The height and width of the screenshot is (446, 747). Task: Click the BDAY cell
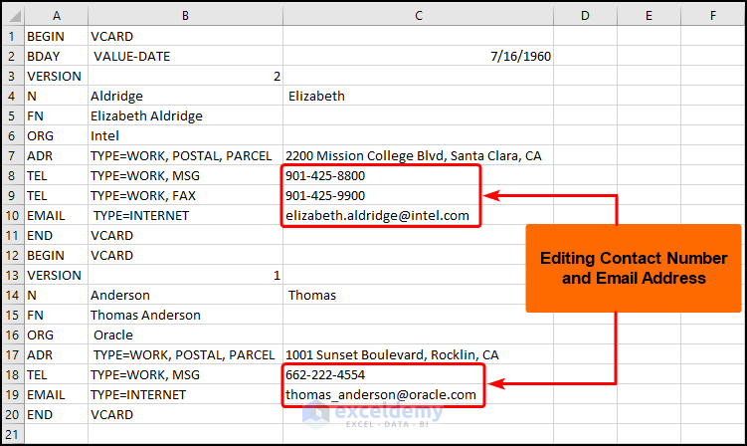coord(57,56)
